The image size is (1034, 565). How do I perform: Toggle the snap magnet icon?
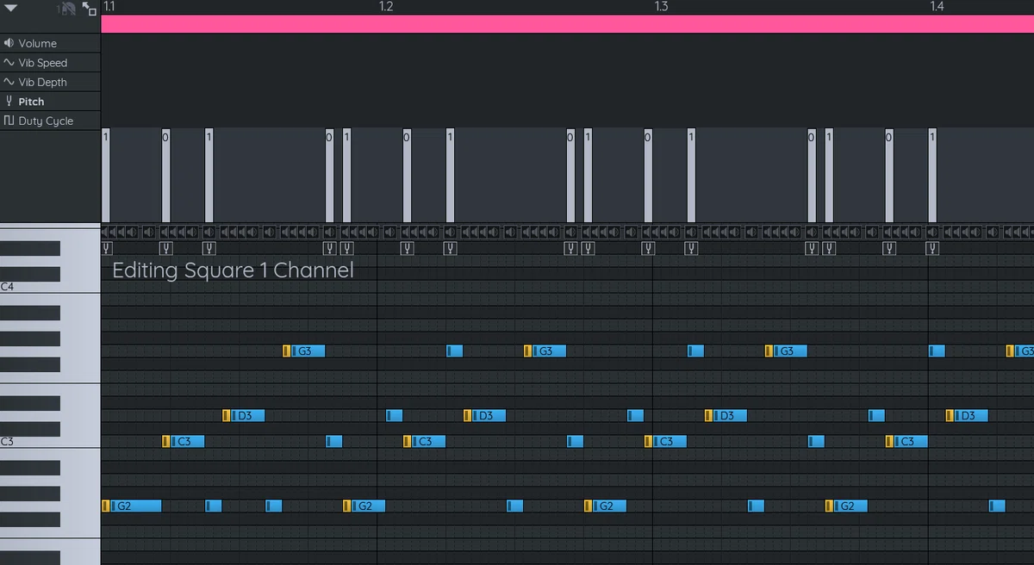pos(69,8)
